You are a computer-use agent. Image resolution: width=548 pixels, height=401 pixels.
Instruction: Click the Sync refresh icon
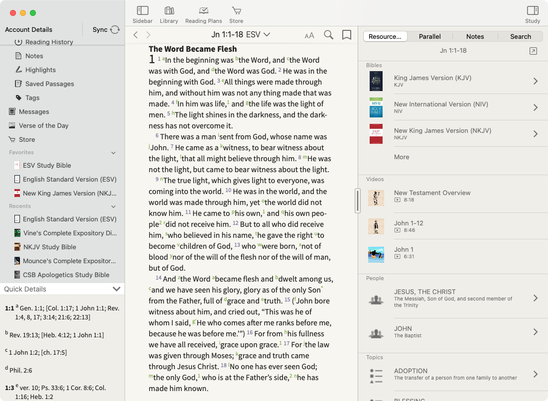point(115,30)
